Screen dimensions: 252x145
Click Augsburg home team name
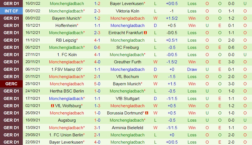pyautogui.click(x=67, y=120)
